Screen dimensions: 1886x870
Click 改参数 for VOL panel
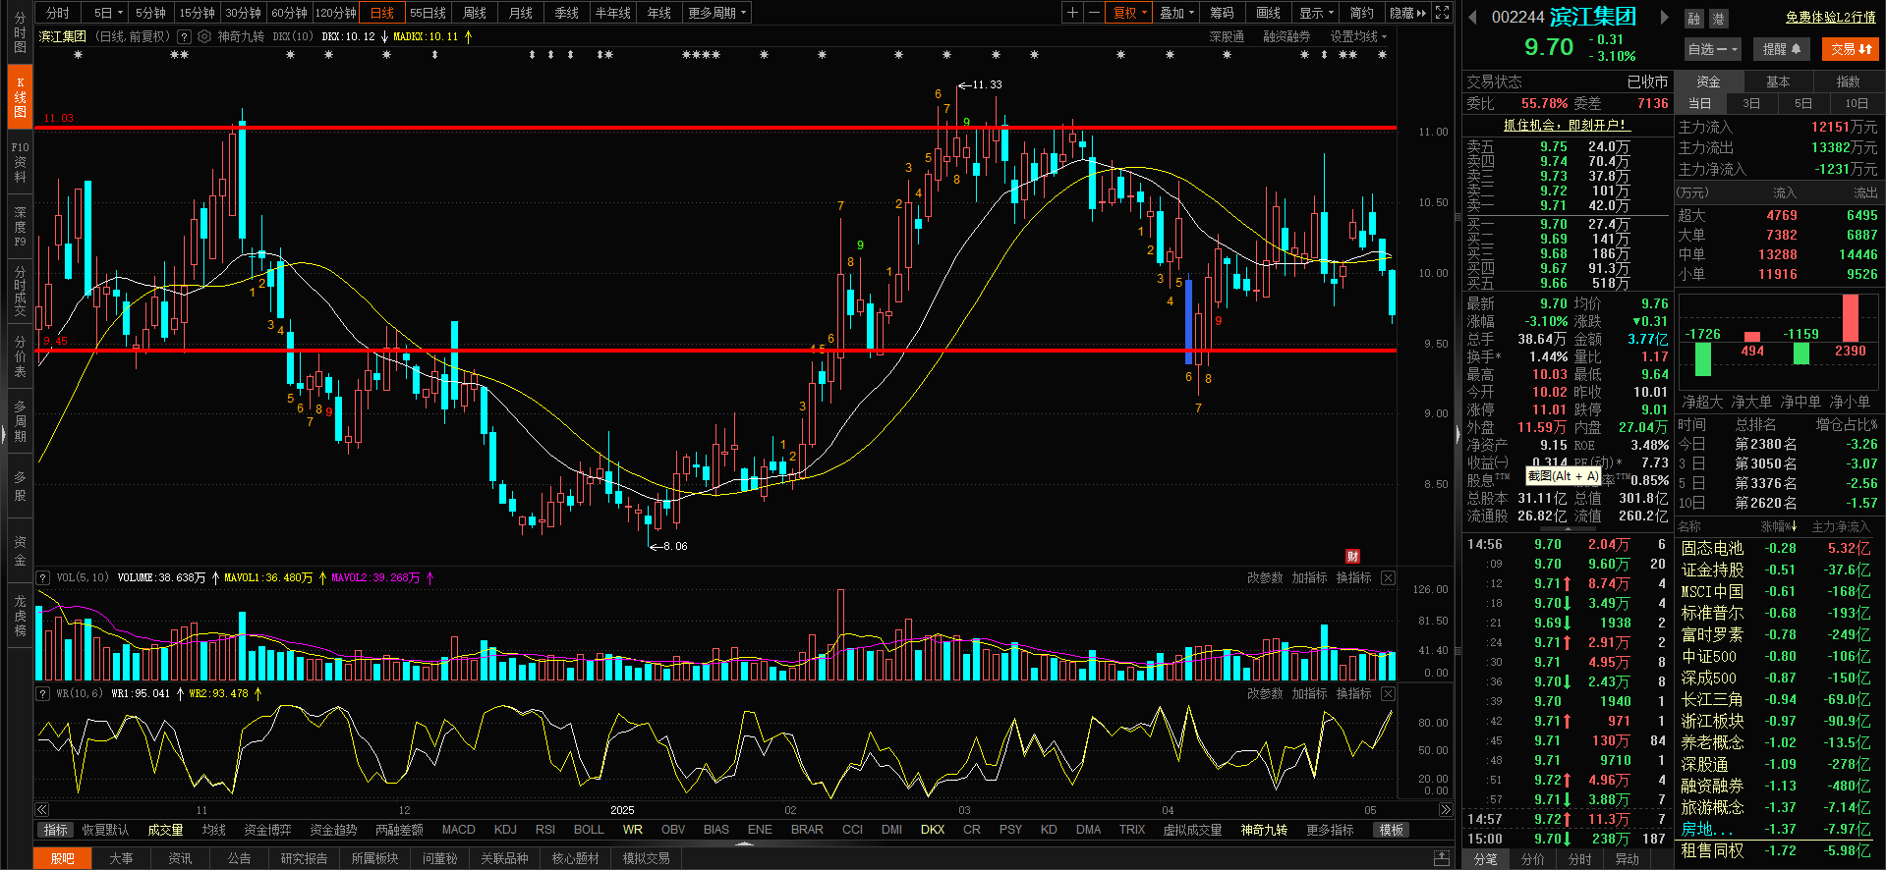click(1265, 577)
